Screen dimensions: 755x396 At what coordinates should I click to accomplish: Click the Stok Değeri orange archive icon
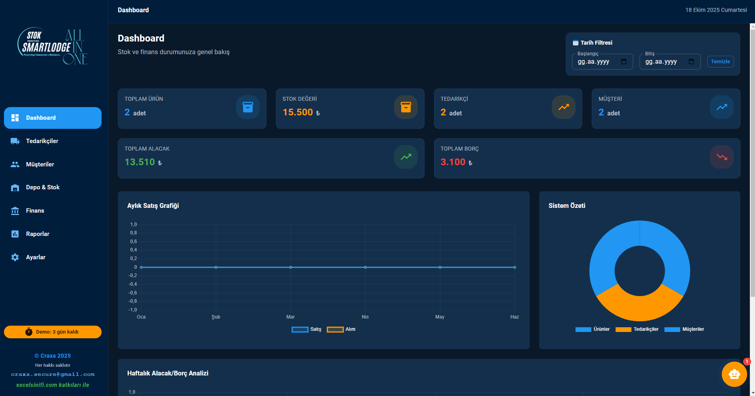pyautogui.click(x=406, y=107)
